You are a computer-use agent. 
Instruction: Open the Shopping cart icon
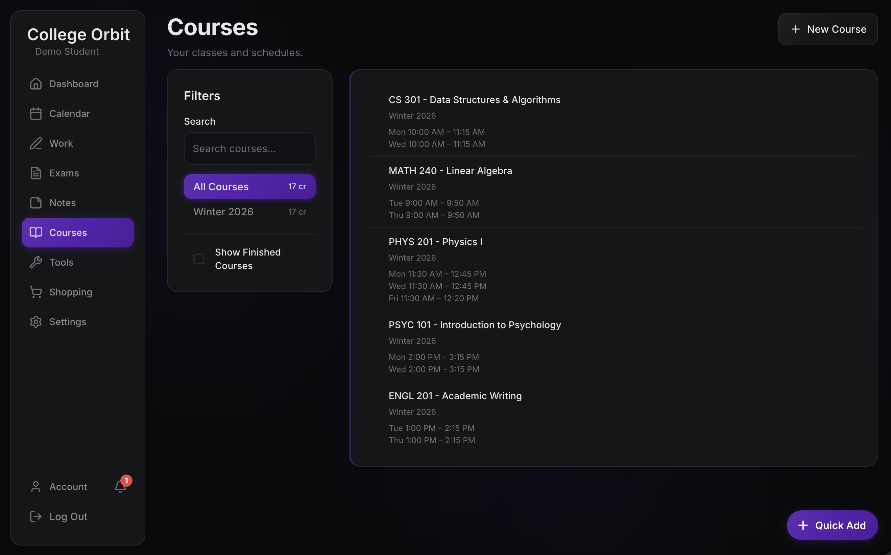(x=35, y=292)
